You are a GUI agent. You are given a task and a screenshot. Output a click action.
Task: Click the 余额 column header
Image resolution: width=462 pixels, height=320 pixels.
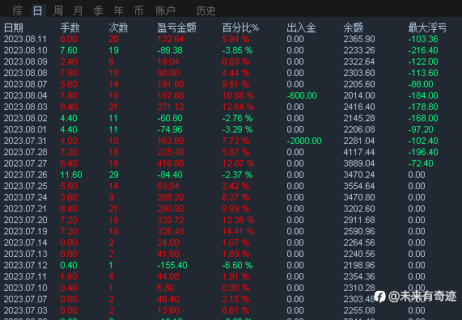[x=354, y=27]
